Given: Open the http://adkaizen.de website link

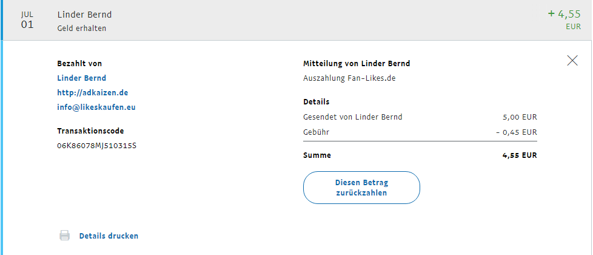Looking at the screenshot, I should 92,93.
